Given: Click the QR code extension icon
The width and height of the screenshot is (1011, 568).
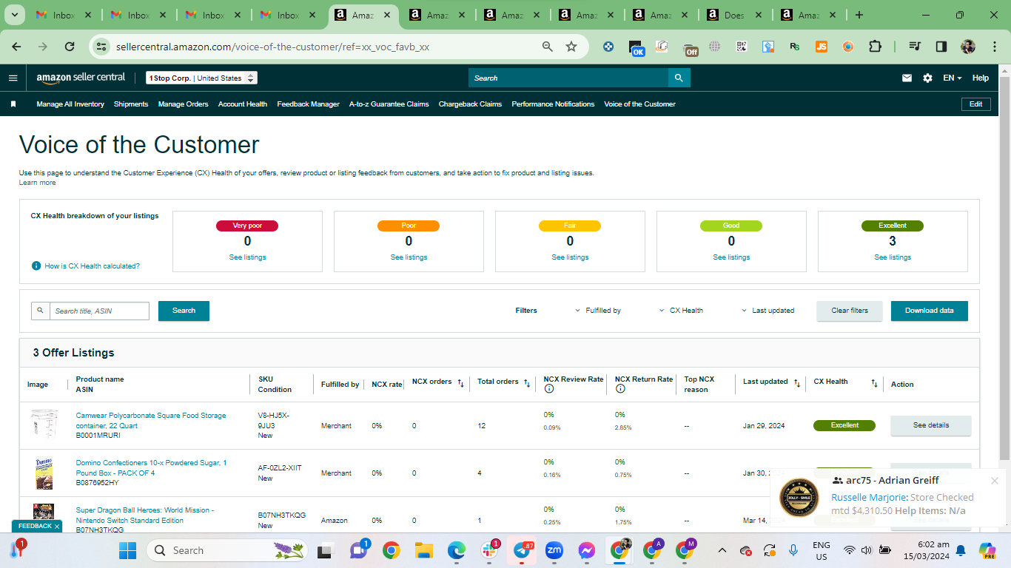Looking at the screenshot, I should (742, 47).
